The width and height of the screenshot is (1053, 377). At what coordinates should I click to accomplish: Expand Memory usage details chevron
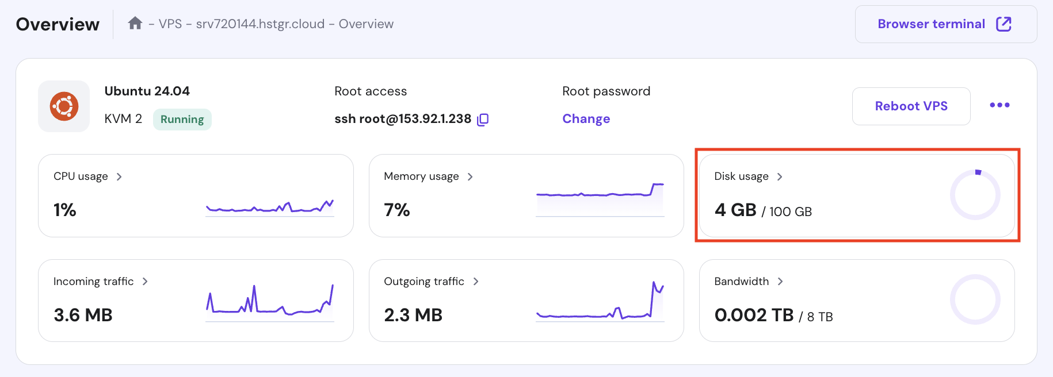[x=470, y=176]
